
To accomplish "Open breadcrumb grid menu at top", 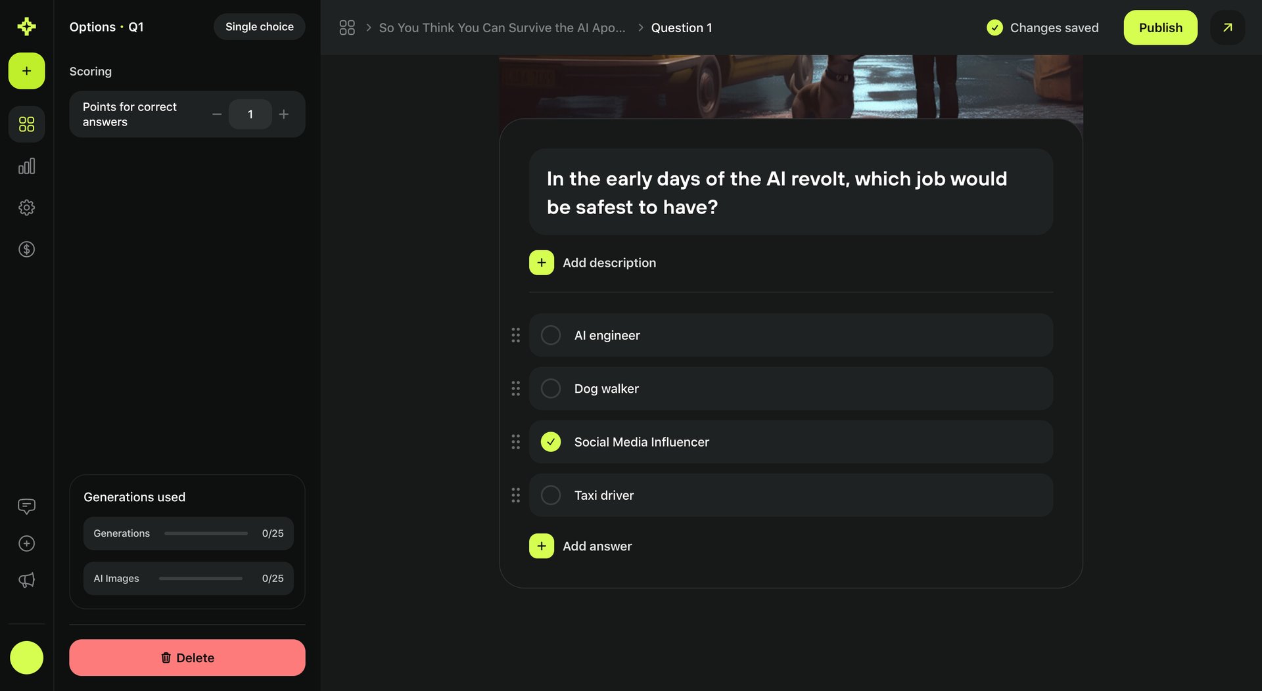I will tap(347, 28).
